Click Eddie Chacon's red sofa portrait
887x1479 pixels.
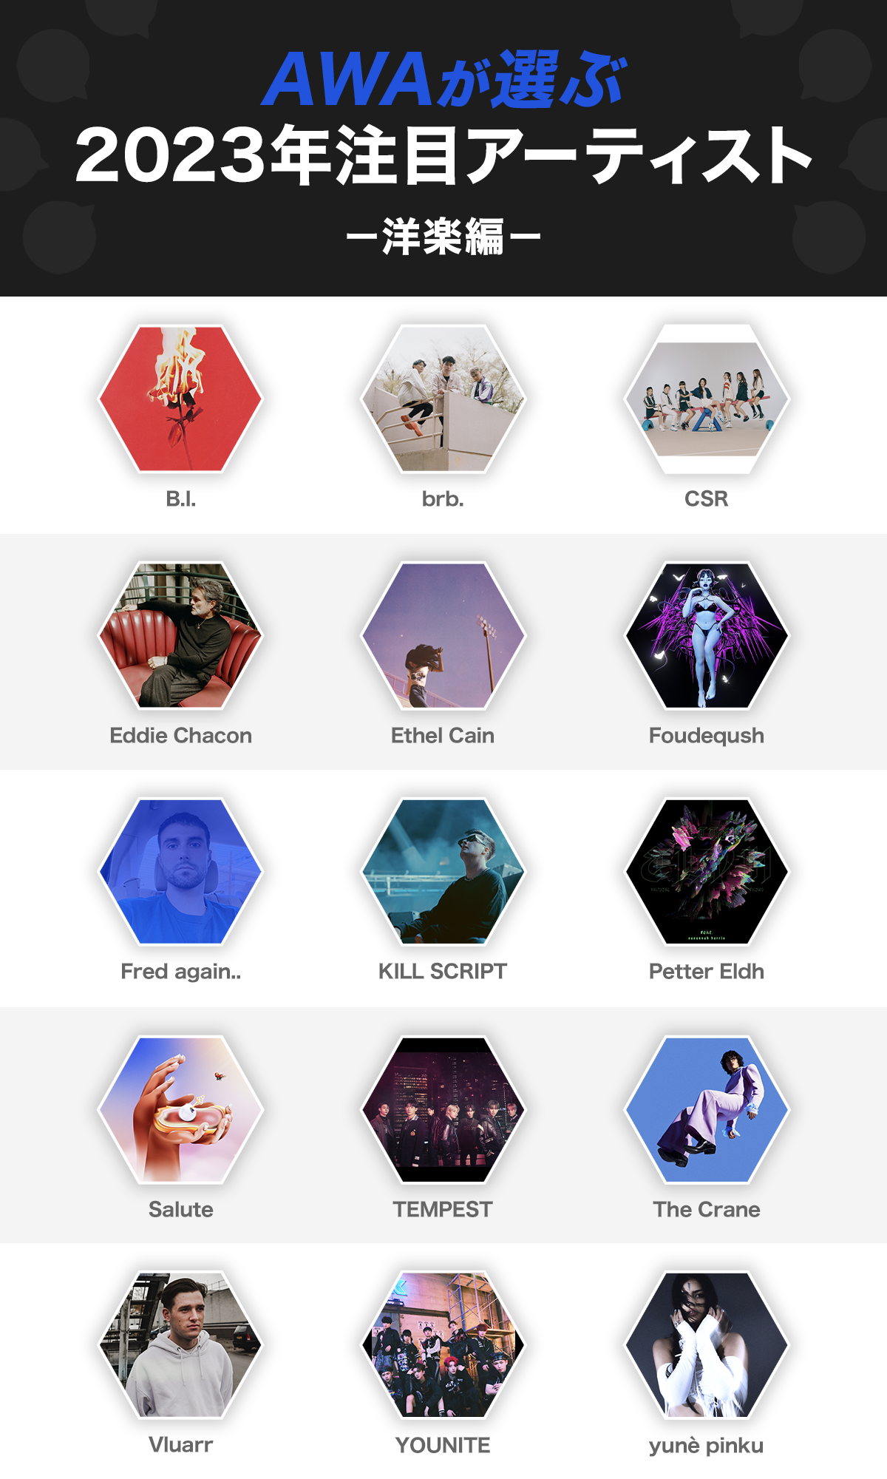pyautogui.click(x=180, y=635)
